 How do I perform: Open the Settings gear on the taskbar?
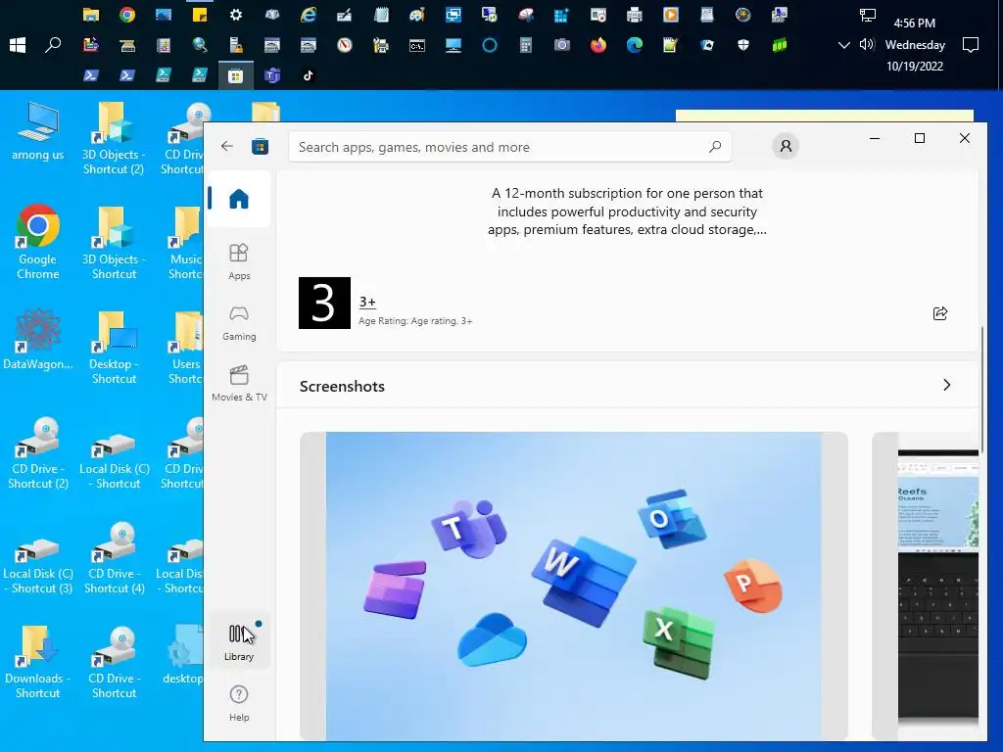(236, 15)
